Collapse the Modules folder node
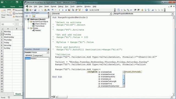 (x=28, y=28)
